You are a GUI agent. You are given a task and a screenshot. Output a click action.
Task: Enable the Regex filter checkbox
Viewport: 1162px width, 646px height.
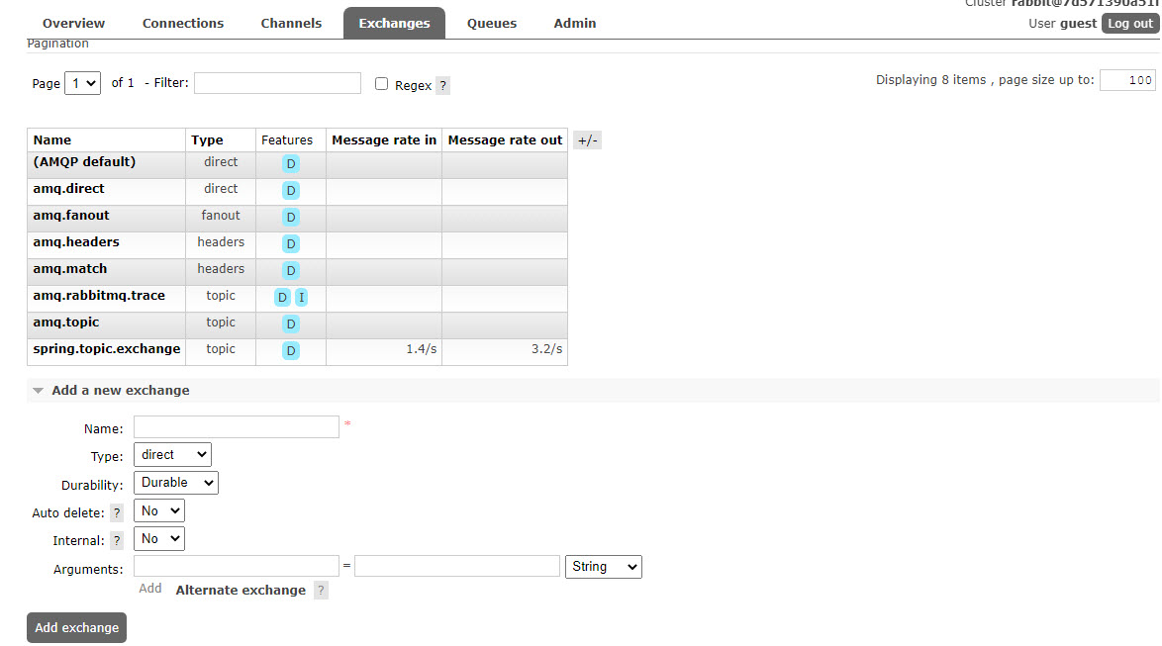point(381,84)
